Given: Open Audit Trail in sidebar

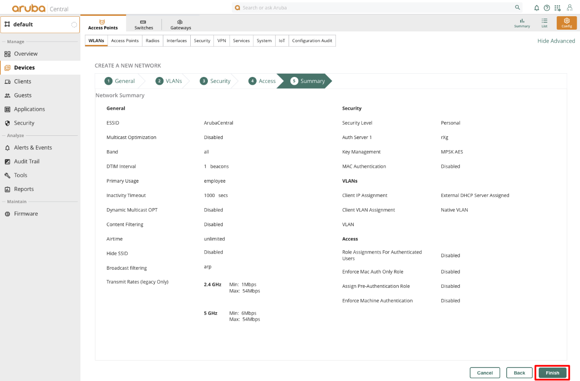Looking at the screenshot, I should [26, 161].
